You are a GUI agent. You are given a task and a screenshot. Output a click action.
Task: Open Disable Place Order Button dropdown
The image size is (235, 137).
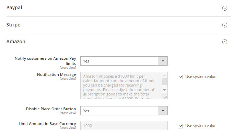tap(124, 111)
